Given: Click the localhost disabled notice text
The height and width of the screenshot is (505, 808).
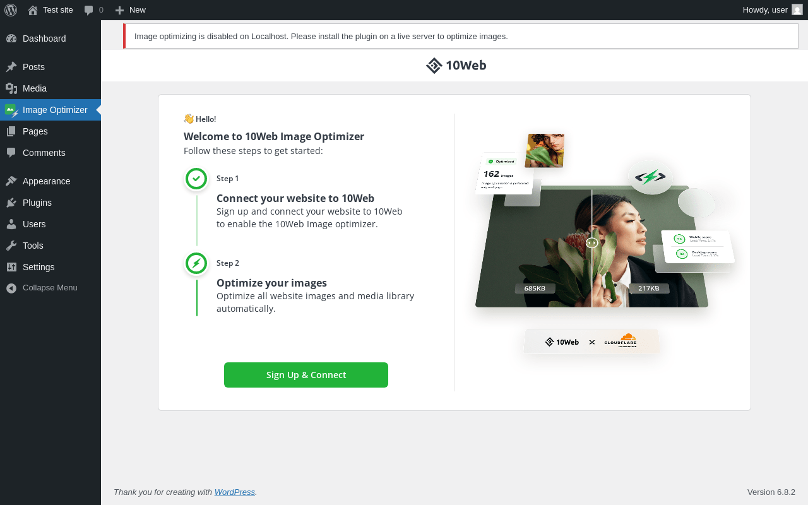Looking at the screenshot, I should [x=321, y=37].
